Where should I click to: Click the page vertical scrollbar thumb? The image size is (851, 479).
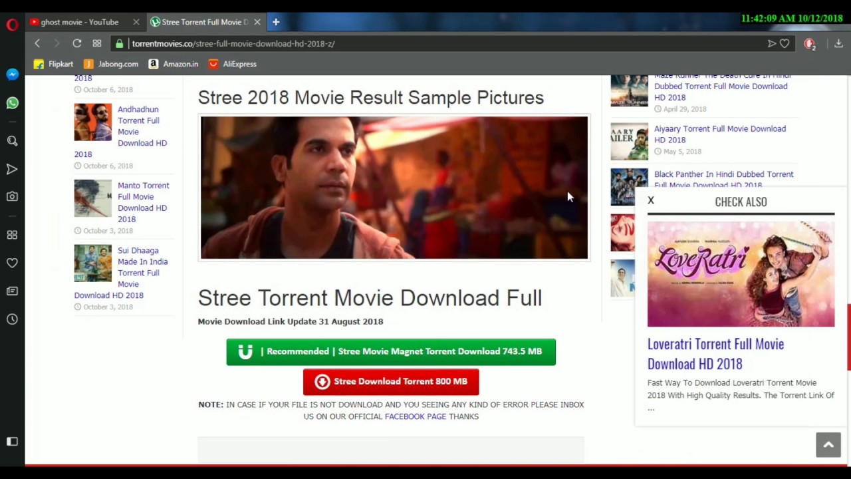(x=848, y=337)
